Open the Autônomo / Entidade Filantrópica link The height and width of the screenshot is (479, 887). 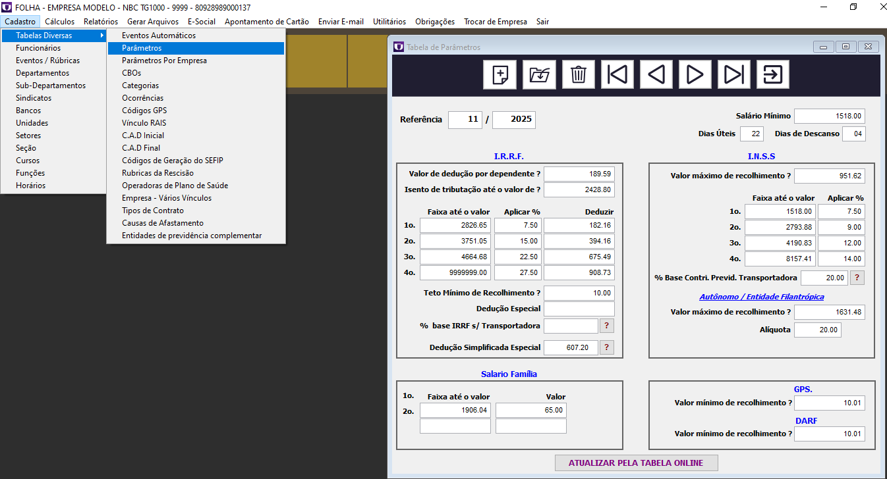[761, 297]
